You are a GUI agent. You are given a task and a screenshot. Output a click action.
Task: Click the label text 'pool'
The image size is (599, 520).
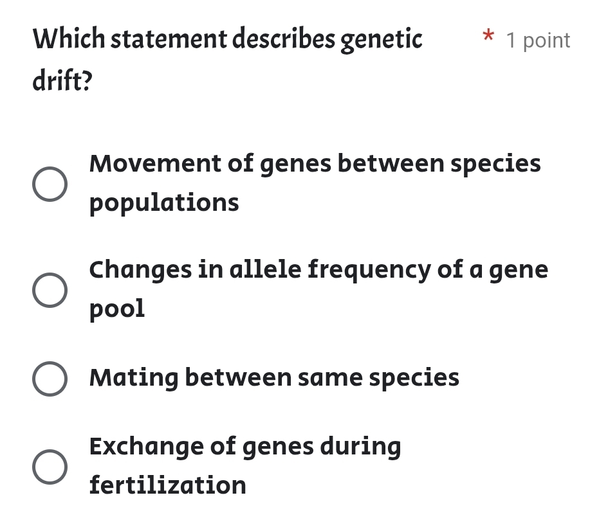coord(116,308)
